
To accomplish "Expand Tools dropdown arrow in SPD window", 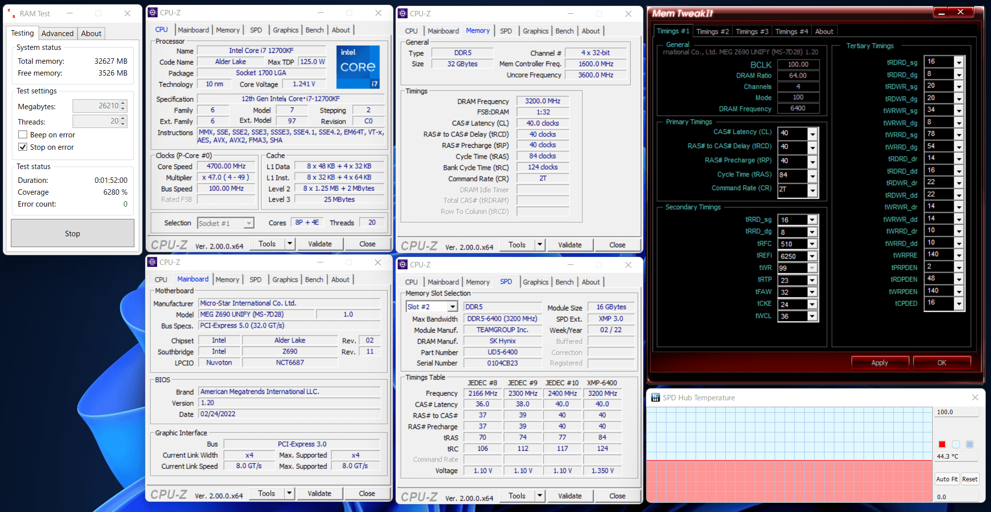I will 540,496.
